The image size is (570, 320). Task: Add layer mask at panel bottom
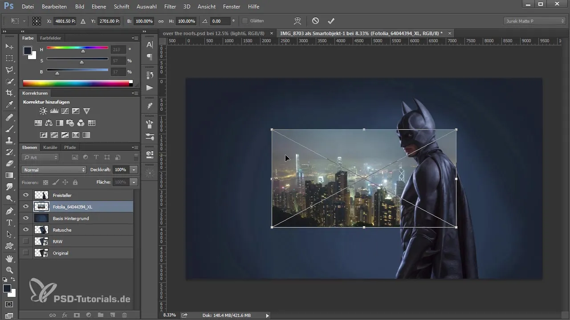click(x=76, y=315)
